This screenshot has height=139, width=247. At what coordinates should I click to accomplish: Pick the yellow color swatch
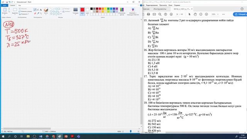point(105,8)
